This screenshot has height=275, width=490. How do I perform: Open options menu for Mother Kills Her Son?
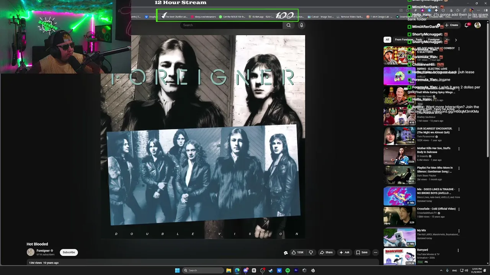click(459, 149)
